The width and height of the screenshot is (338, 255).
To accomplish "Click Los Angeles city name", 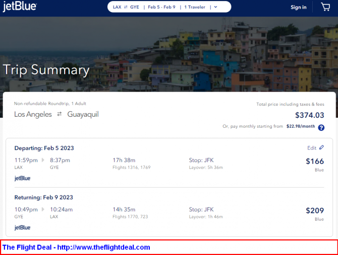I will click(33, 114).
